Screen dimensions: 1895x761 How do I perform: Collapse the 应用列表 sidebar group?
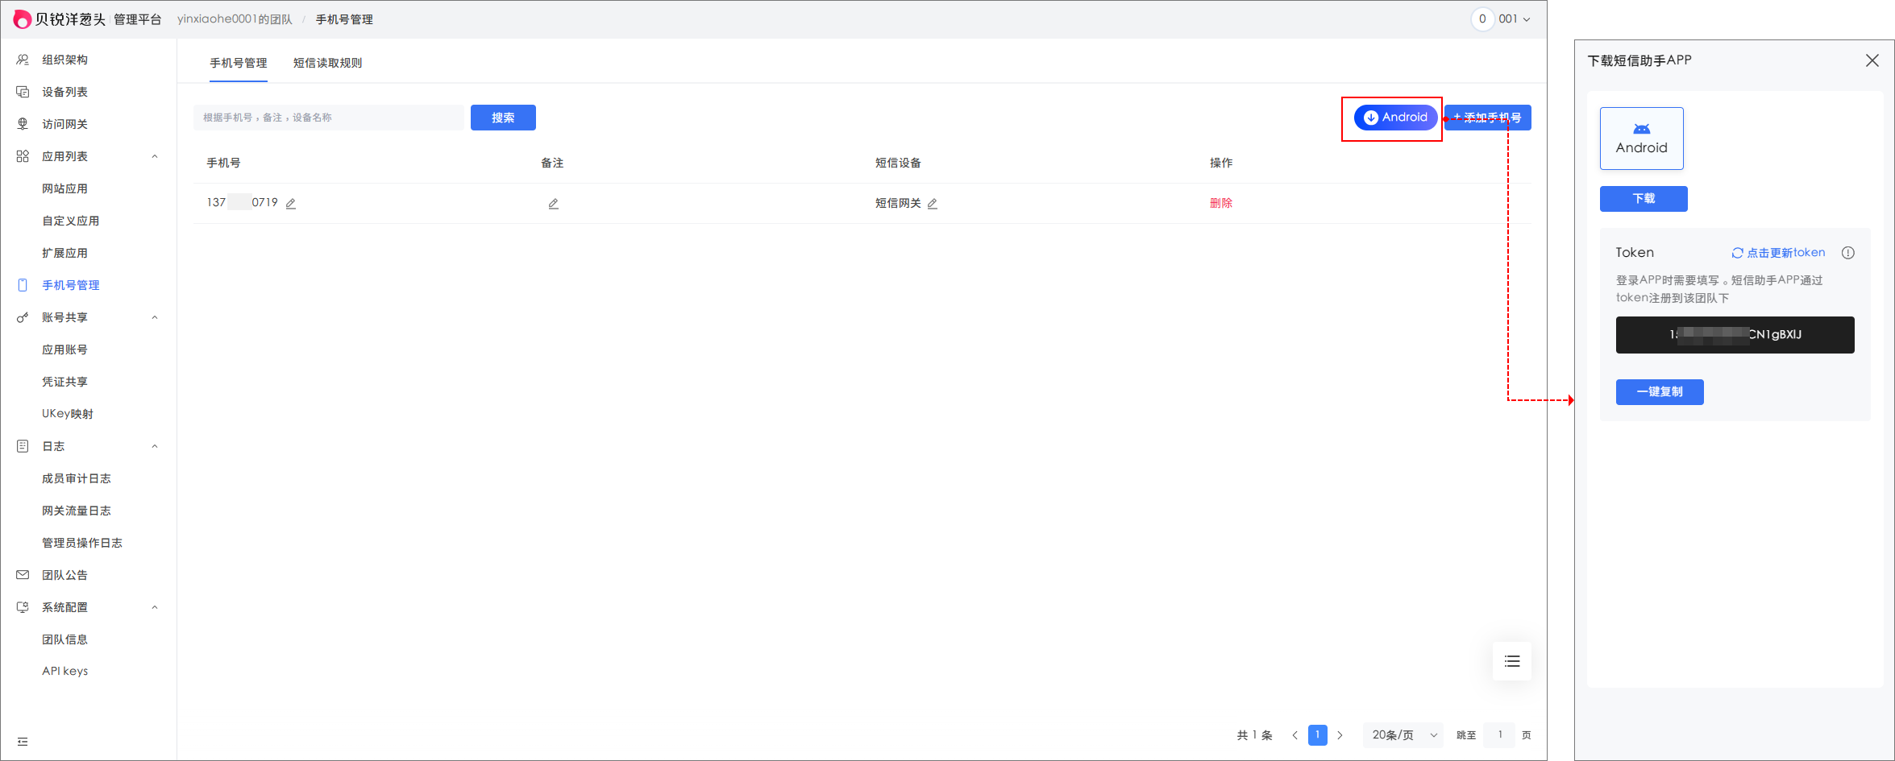point(155,156)
